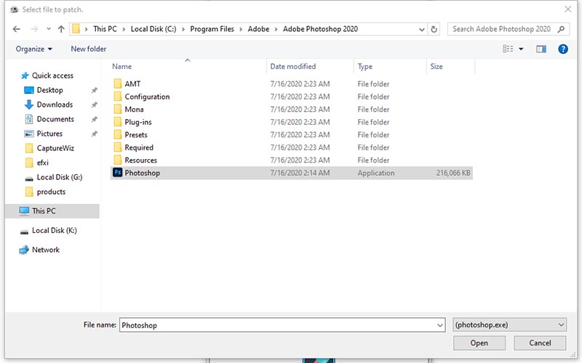Go back using the back arrow

16,29
